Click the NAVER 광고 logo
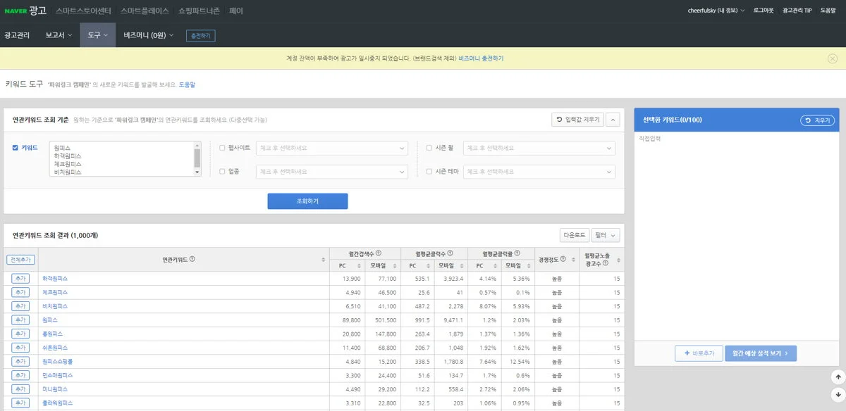846x411 pixels. [25, 11]
